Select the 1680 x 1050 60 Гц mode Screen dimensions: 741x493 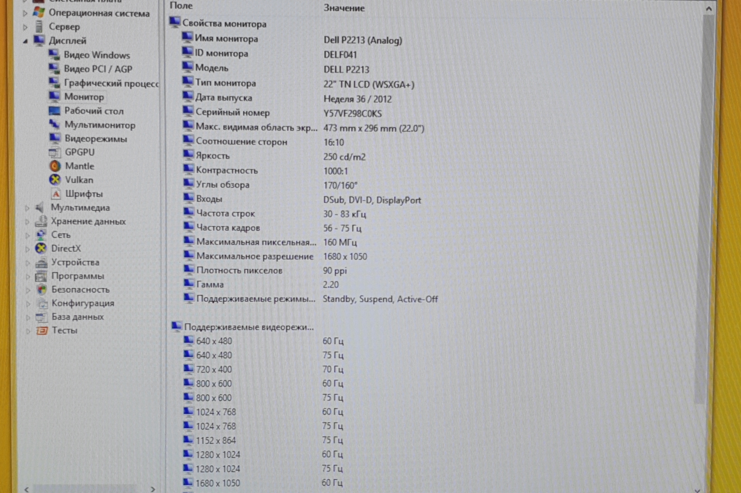tap(263, 483)
